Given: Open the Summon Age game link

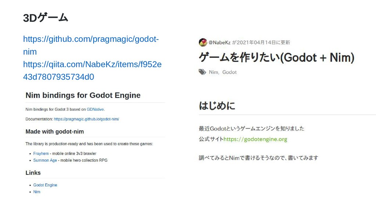Looking at the screenshot, I should coord(45,160).
